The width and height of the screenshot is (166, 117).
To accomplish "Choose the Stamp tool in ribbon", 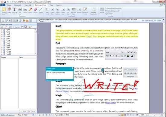I will [x=9, y=11].
